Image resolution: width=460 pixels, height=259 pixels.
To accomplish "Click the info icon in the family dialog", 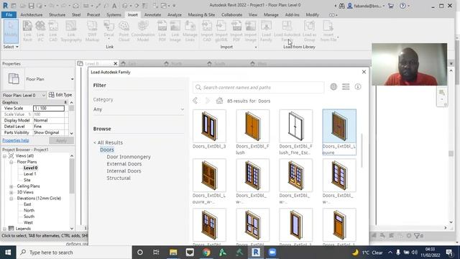I will coord(358,86).
